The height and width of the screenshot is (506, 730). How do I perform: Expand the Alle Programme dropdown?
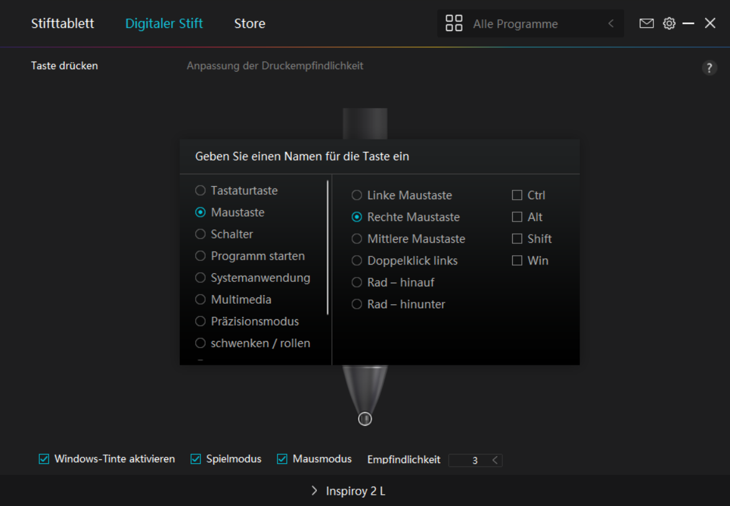point(611,24)
